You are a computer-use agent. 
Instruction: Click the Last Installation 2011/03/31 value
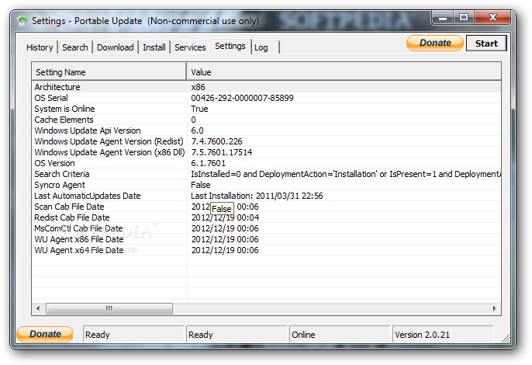257,196
